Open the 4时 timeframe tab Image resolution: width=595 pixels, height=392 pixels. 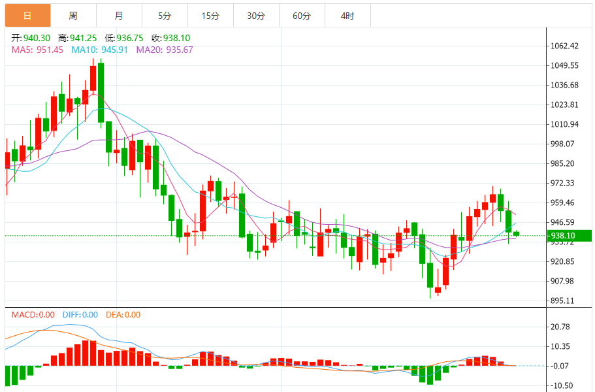coord(347,16)
